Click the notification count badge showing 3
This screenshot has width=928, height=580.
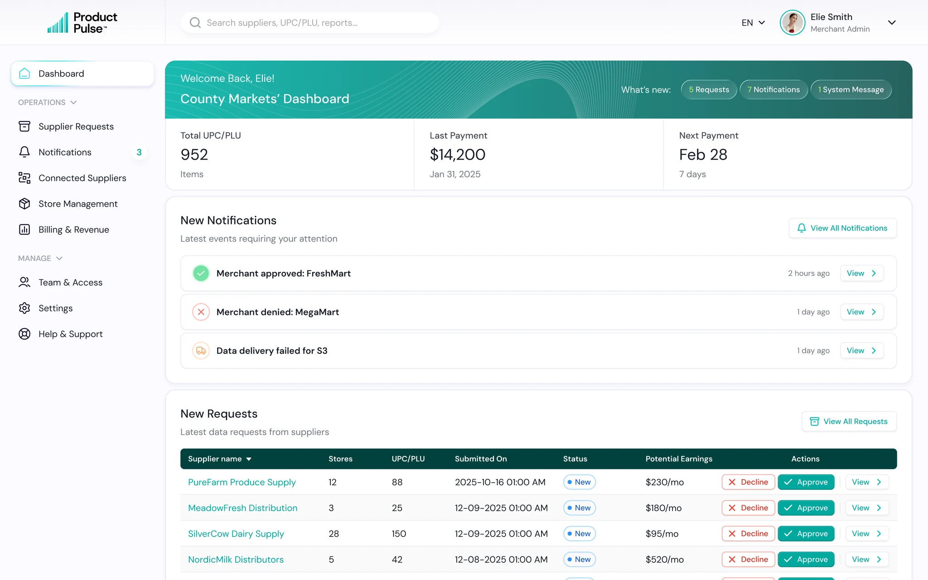(139, 152)
